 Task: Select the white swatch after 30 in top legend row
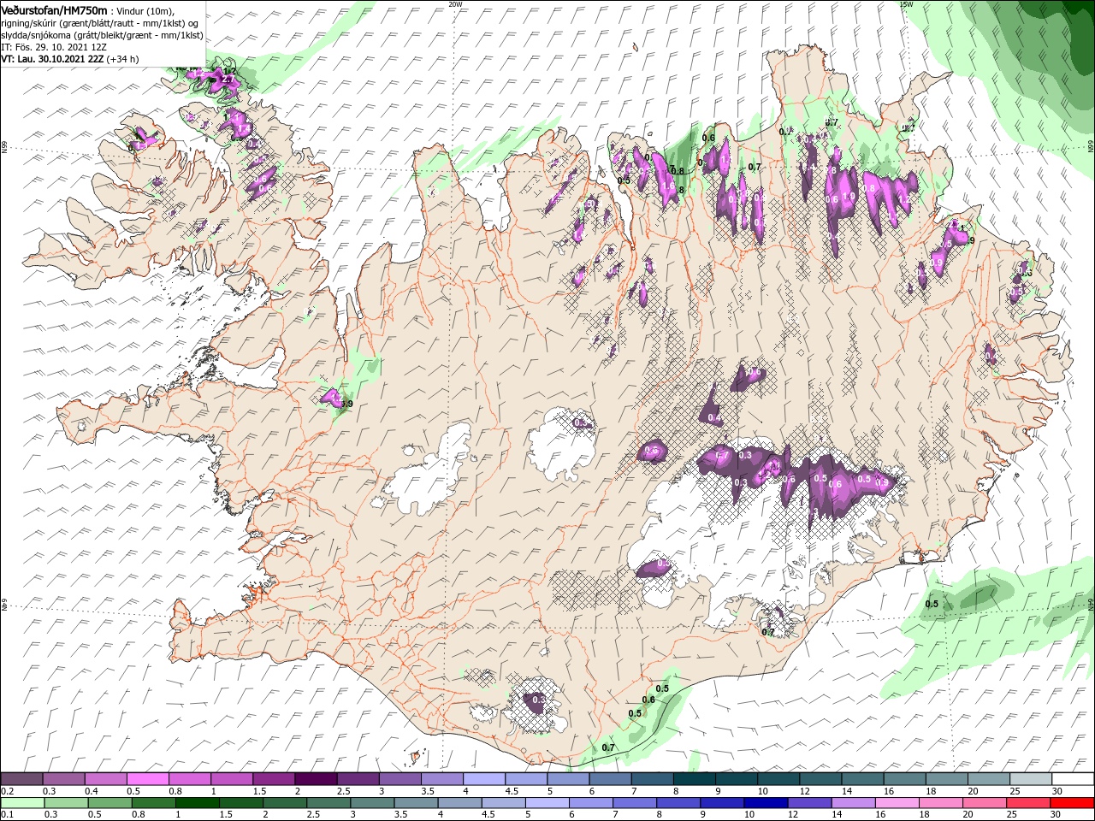point(1072,779)
